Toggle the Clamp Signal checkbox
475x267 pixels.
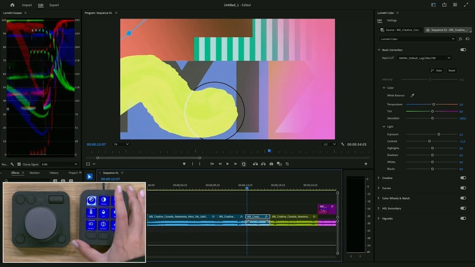click(x=19, y=164)
